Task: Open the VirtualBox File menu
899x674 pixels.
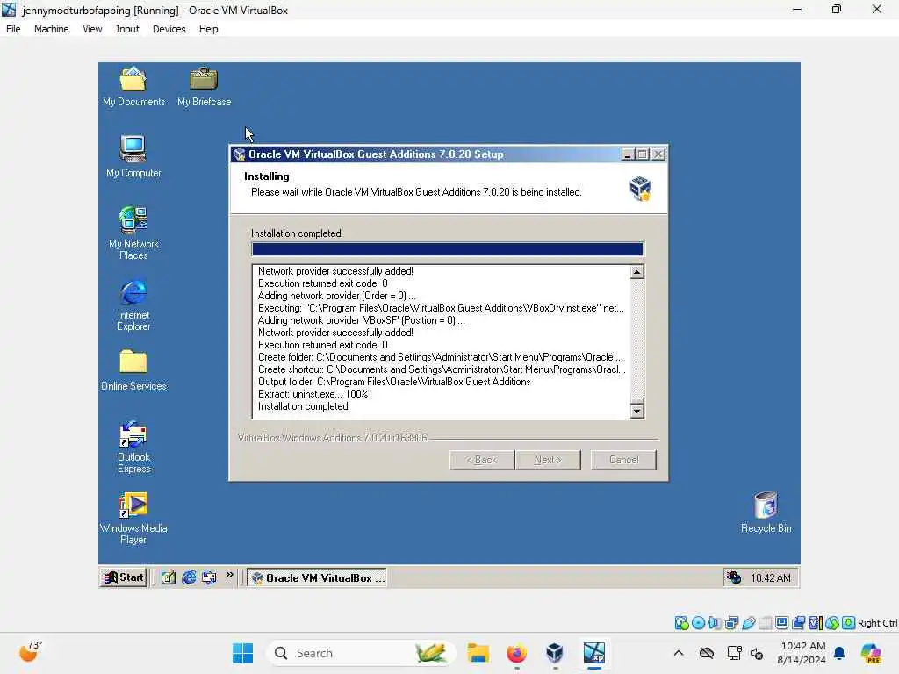Action: pos(13,29)
